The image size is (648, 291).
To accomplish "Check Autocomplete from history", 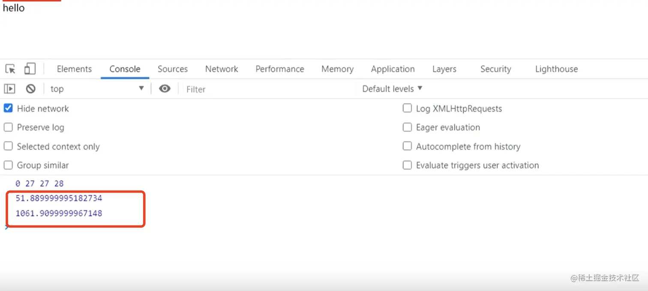I will tap(407, 146).
